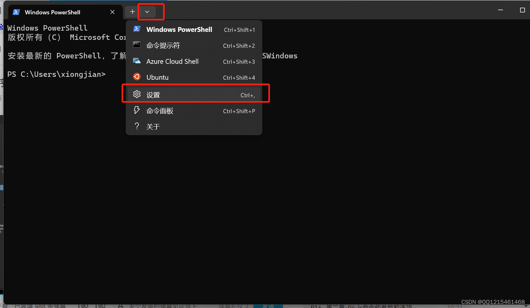Open a new tab with the plus button
The height and width of the screenshot is (308, 530).
click(x=132, y=12)
